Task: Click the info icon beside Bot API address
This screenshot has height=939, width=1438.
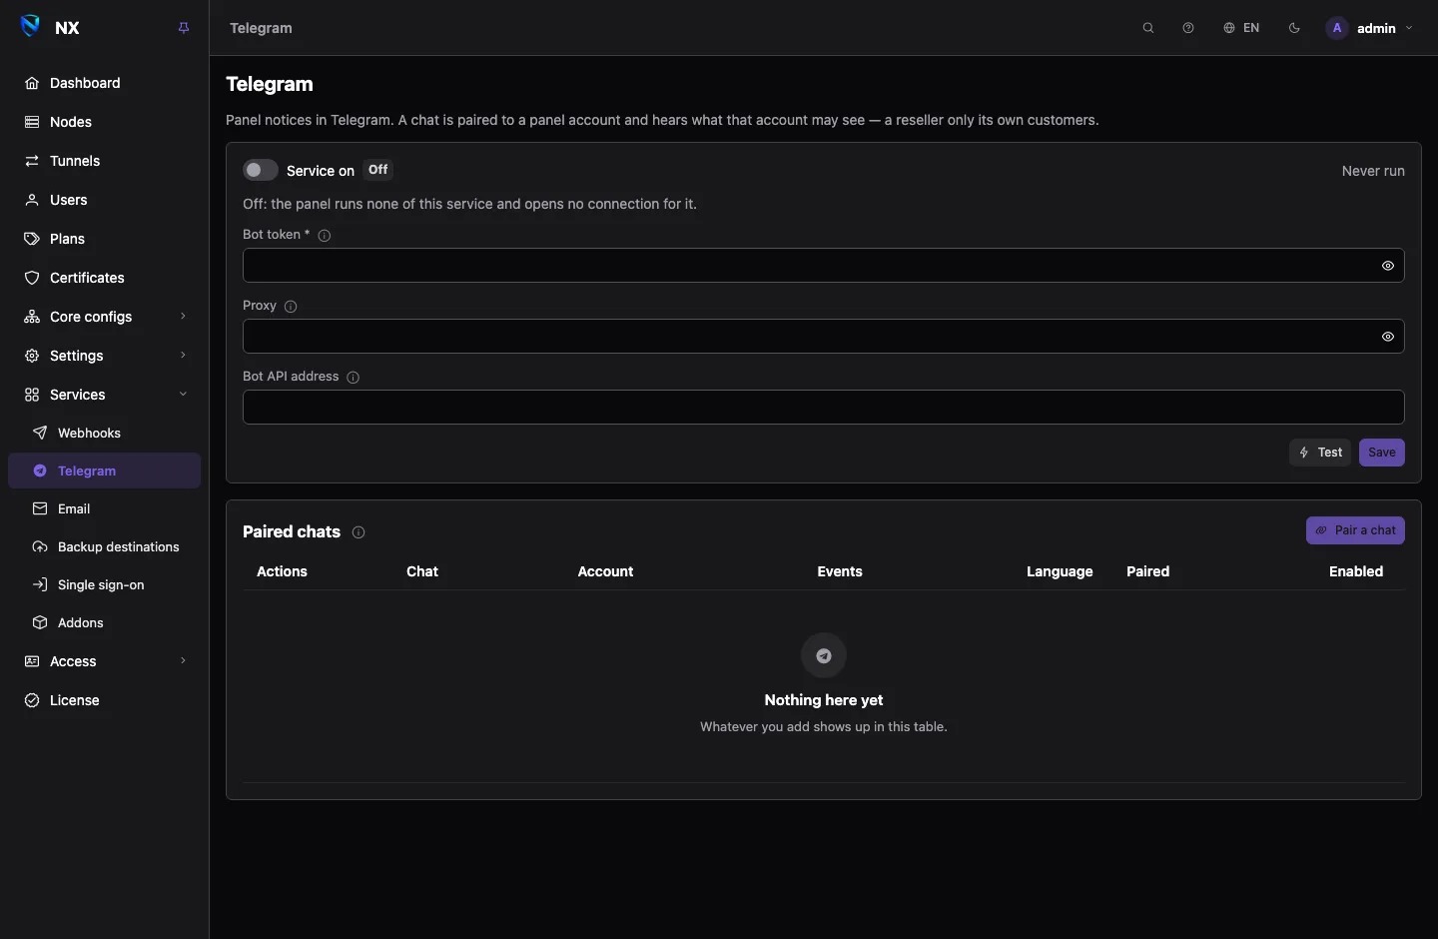Action: coord(353,378)
